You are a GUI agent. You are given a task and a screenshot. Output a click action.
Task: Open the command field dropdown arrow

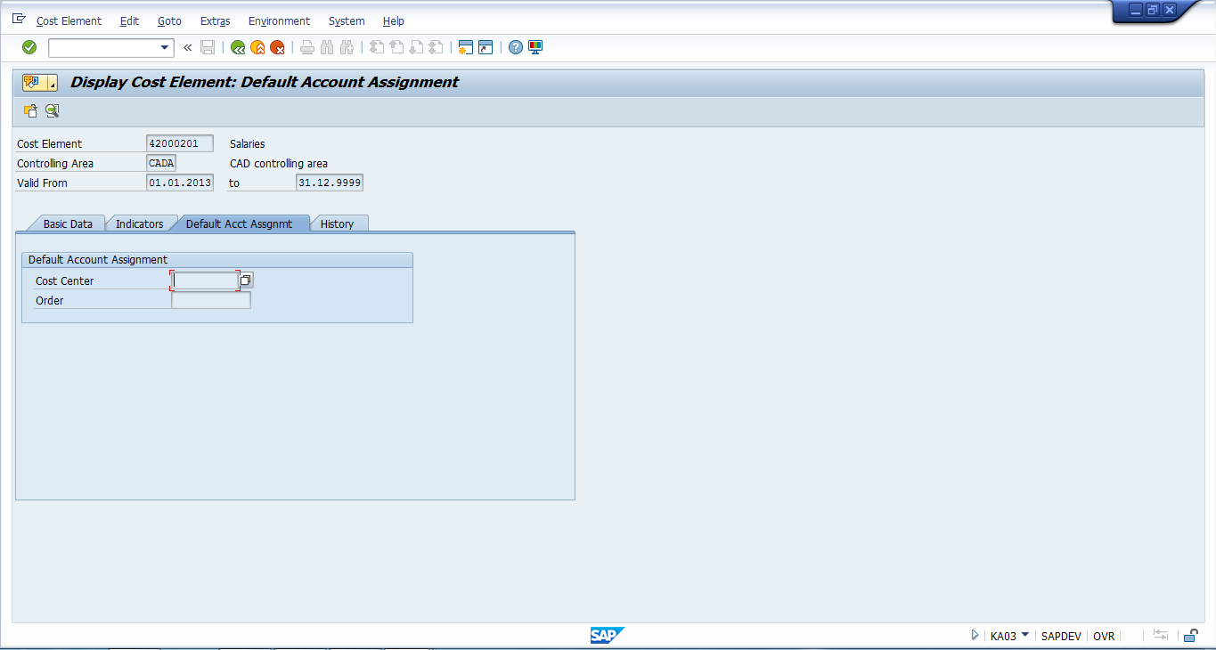(165, 48)
